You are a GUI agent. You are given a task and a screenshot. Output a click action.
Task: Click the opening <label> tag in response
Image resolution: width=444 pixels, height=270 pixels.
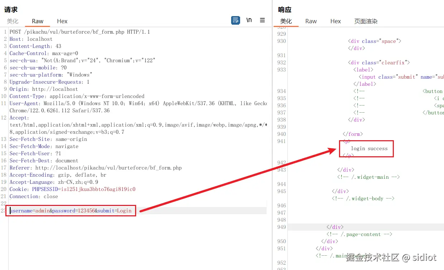tap(363, 70)
